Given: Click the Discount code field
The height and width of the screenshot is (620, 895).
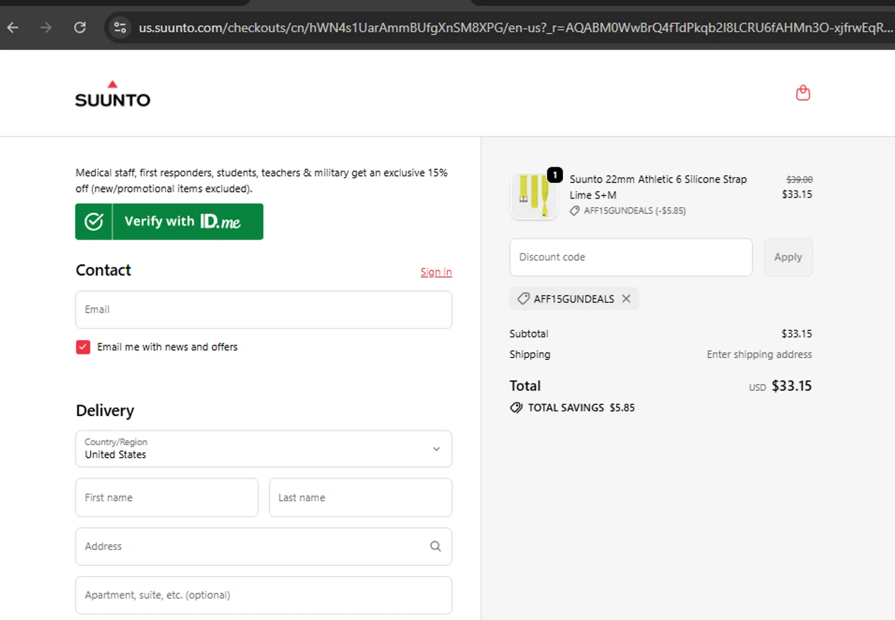Looking at the screenshot, I should pos(631,257).
